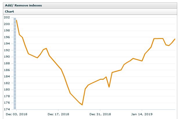Click the 194 y-axis value
Screen dimensions: 181x119
7,44
